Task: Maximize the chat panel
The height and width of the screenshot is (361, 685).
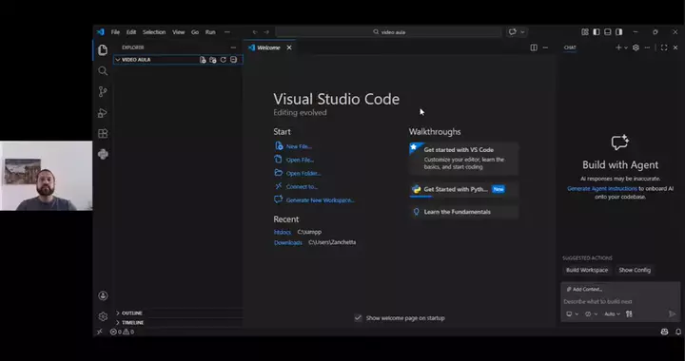Action: tap(664, 47)
